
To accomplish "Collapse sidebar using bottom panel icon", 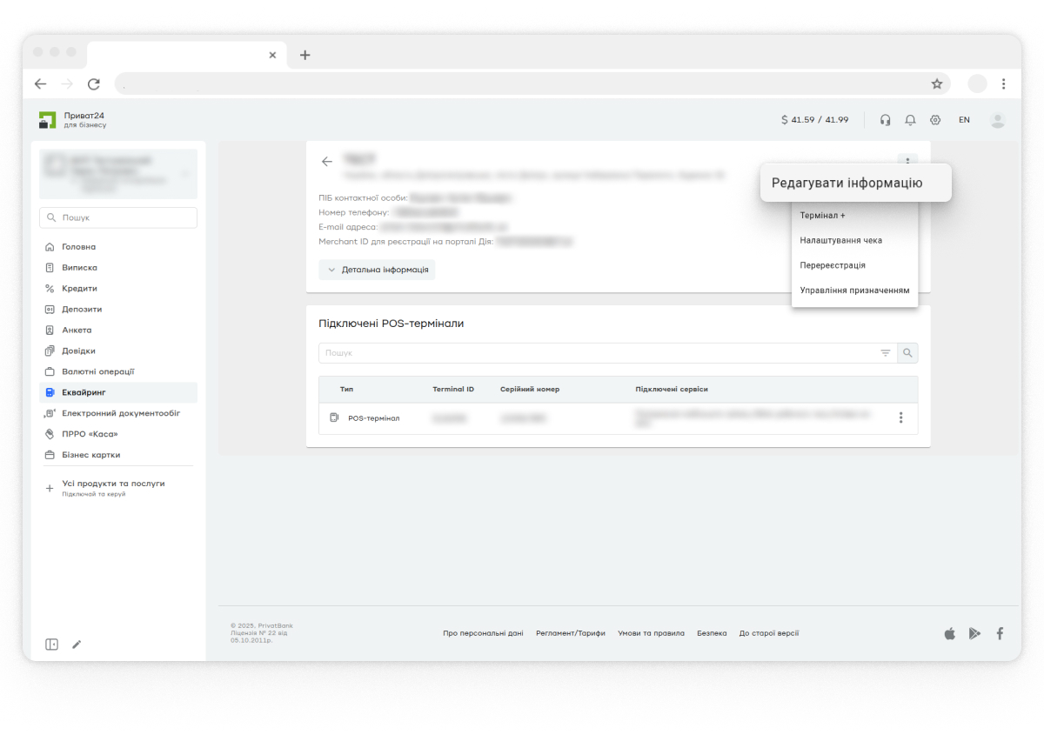I will pyautogui.click(x=51, y=644).
